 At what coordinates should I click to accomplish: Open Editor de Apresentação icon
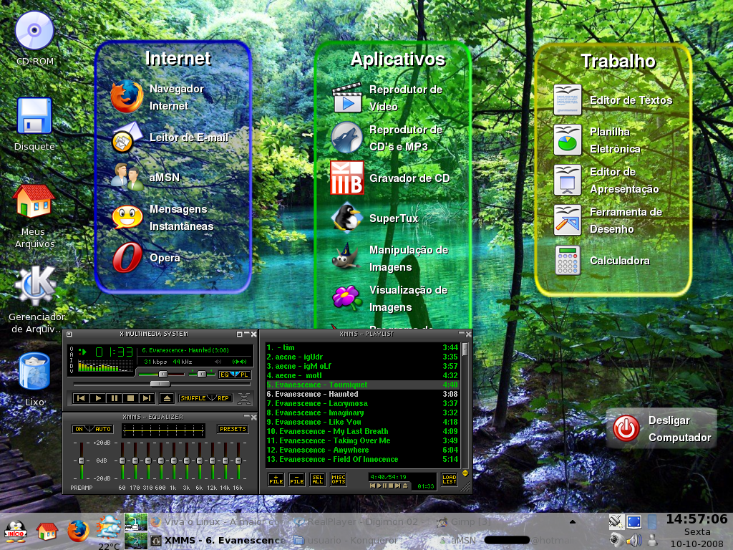tap(568, 180)
